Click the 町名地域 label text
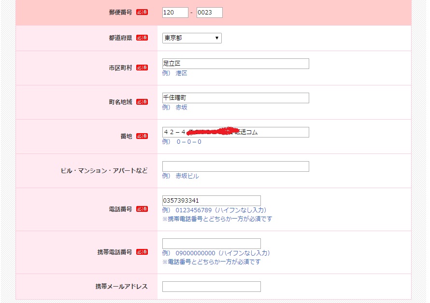The image size is (430, 303). coord(120,102)
